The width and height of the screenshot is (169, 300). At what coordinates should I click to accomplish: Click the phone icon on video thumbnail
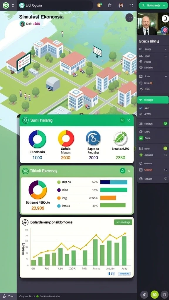(165, 18)
